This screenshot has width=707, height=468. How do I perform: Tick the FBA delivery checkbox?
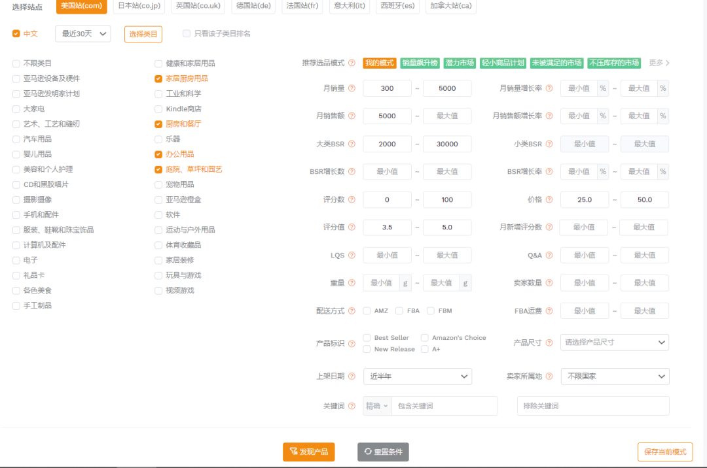(399, 310)
